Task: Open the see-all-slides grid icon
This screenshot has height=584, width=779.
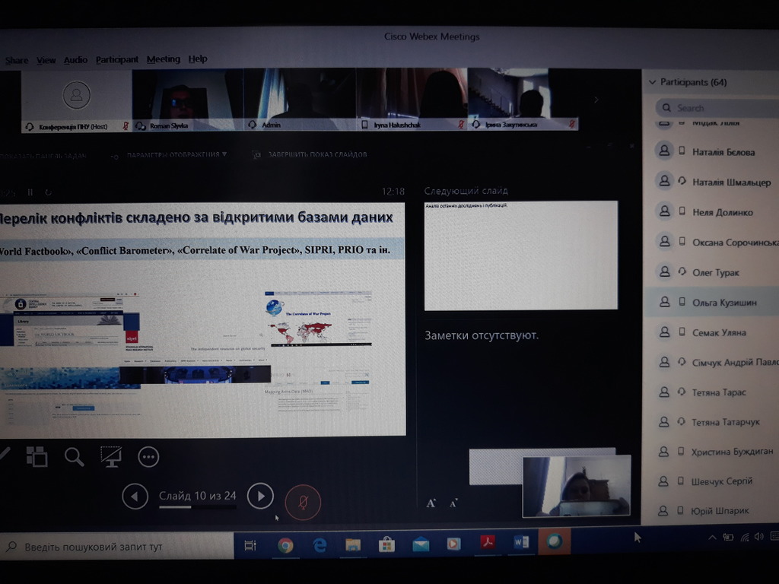Action: click(37, 456)
